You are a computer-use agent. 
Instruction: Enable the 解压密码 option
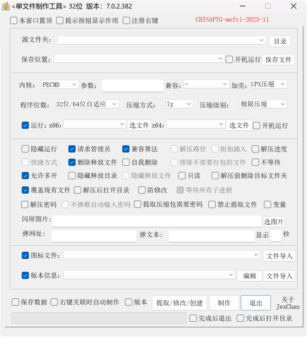24,204
